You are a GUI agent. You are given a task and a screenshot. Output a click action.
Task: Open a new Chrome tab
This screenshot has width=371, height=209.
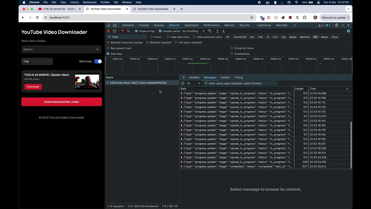[x=181, y=9]
